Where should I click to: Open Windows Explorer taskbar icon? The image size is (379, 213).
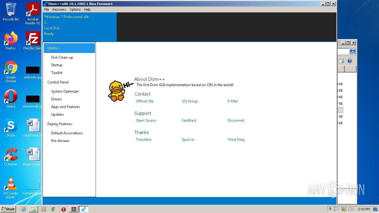(x=33, y=209)
